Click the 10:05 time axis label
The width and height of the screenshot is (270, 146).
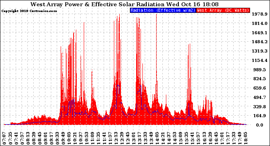tap(69, 138)
